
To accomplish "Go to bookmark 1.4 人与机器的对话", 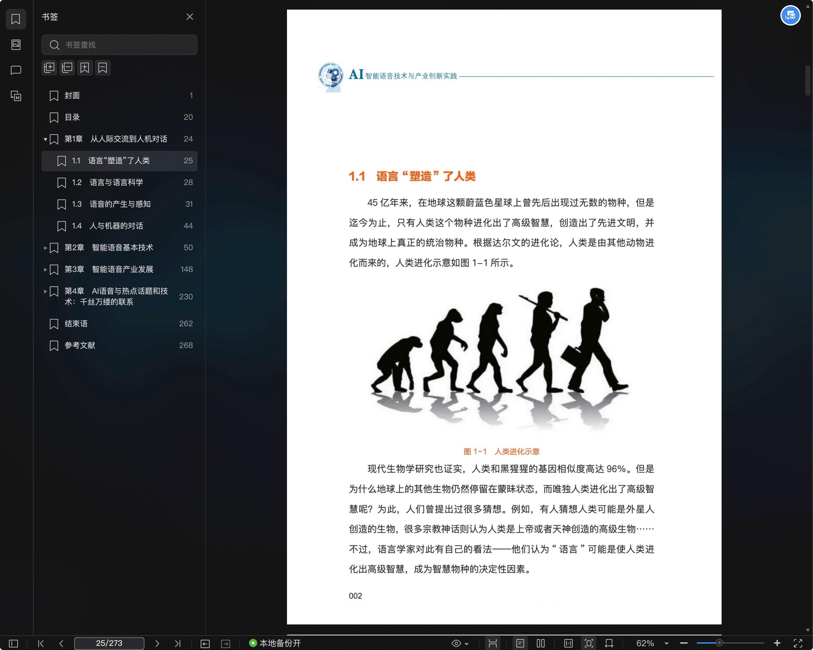I will [119, 226].
